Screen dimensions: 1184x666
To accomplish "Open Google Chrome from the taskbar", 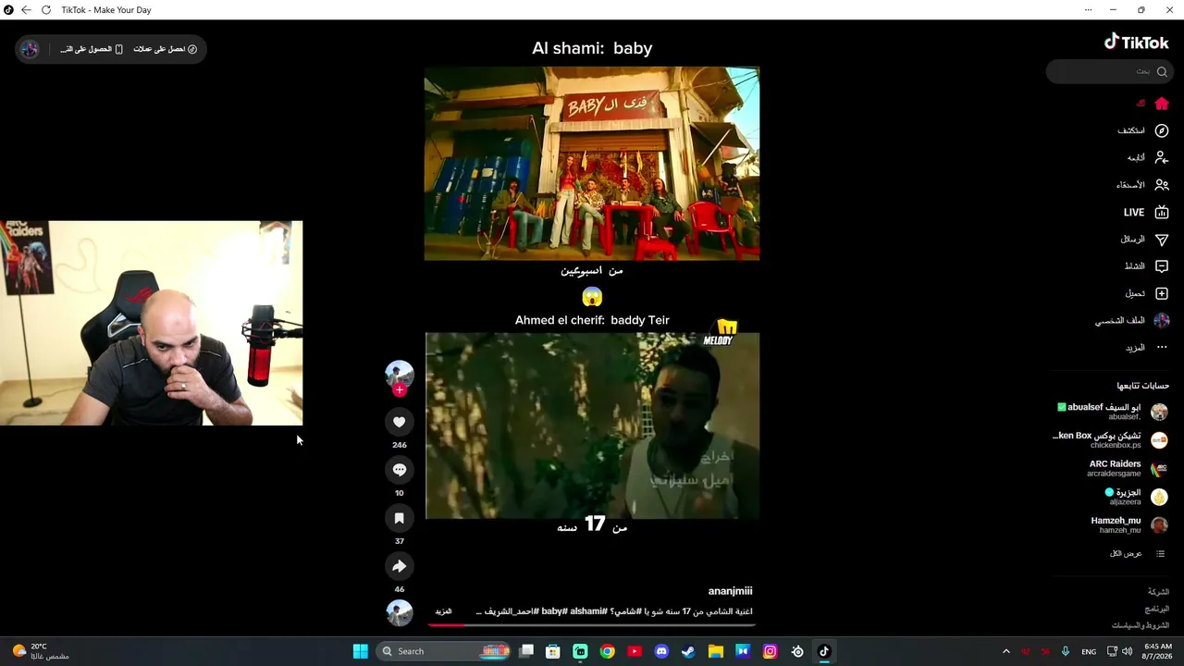I will (607, 651).
